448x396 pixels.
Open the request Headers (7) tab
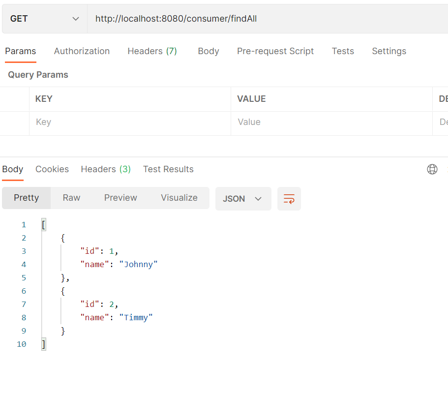click(x=152, y=51)
